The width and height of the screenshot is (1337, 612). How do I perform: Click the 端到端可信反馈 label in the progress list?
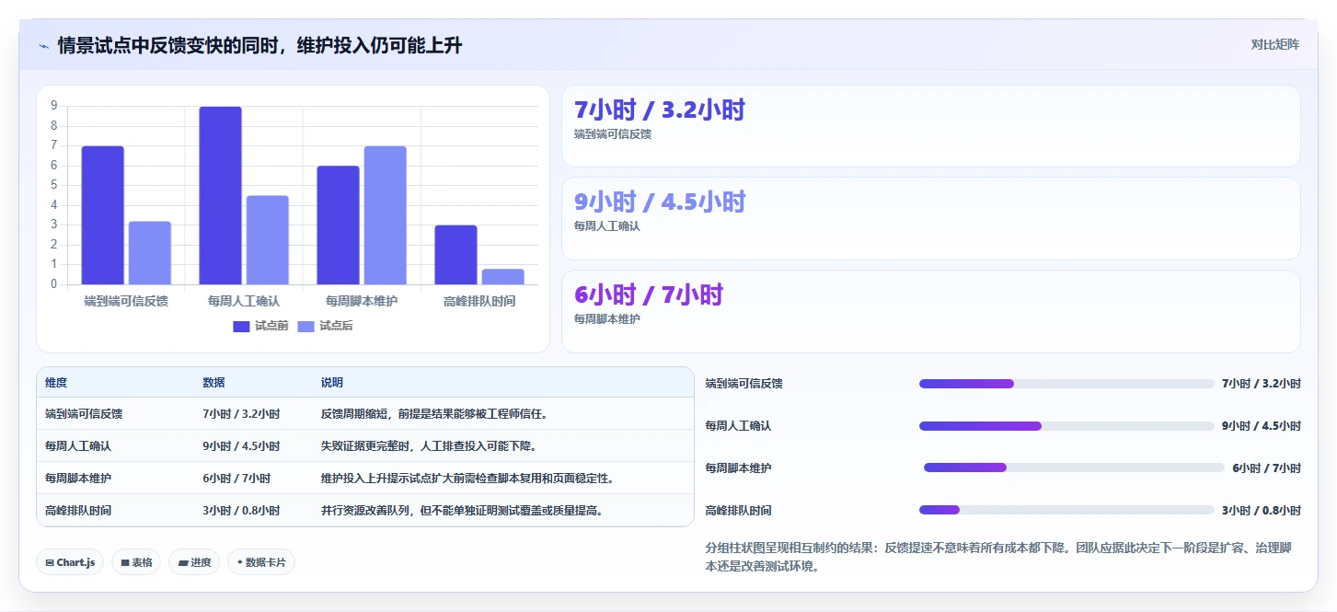(x=743, y=384)
